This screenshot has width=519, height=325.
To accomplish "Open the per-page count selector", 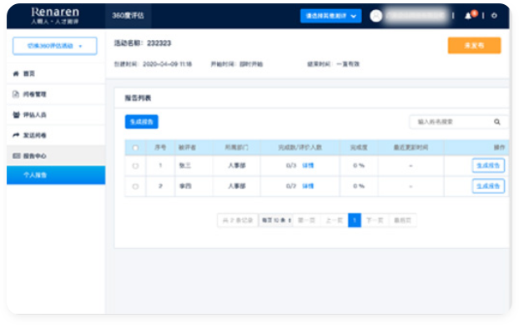I will 275,220.
